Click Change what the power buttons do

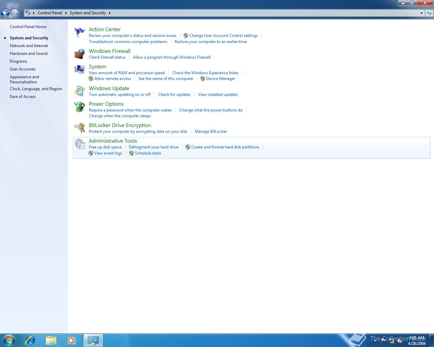[x=211, y=110]
